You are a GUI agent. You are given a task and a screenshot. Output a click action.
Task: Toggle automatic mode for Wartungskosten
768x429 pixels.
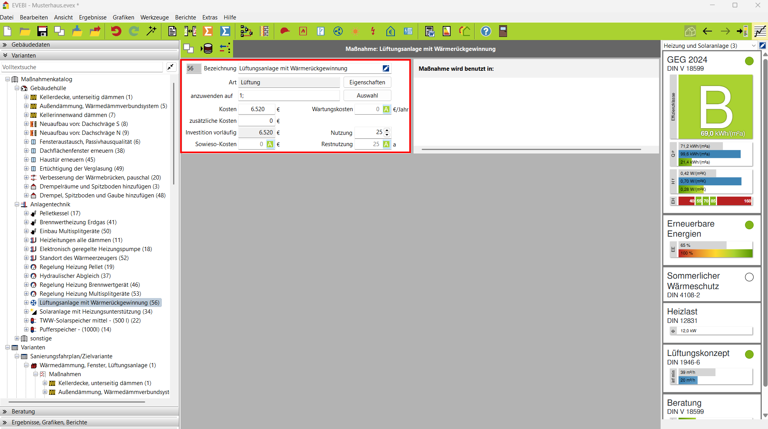click(x=386, y=109)
